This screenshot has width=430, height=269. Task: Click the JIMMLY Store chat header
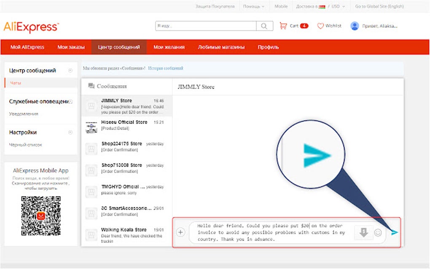coord(196,87)
